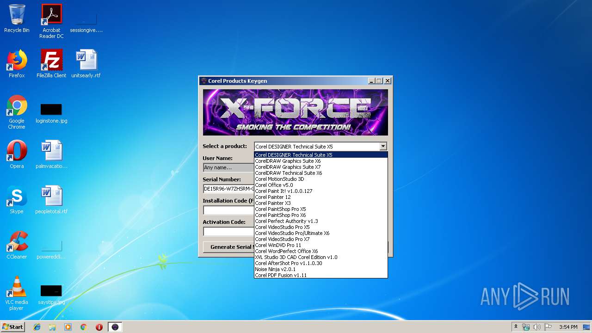The height and width of the screenshot is (333, 592).
Task: Choose Corel DESIGNER Technical Suite X5 option
Action: point(321,155)
